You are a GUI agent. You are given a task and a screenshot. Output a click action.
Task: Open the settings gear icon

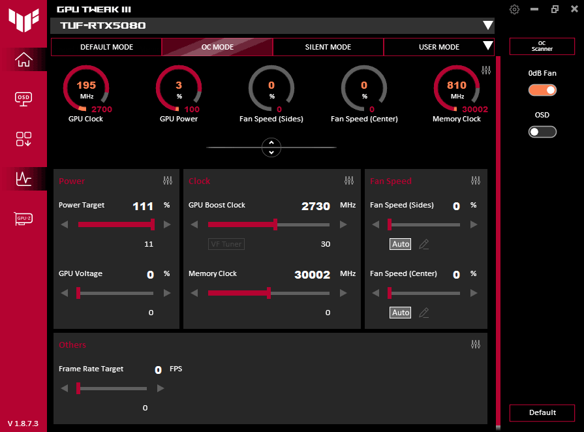click(x=514, y=9)
